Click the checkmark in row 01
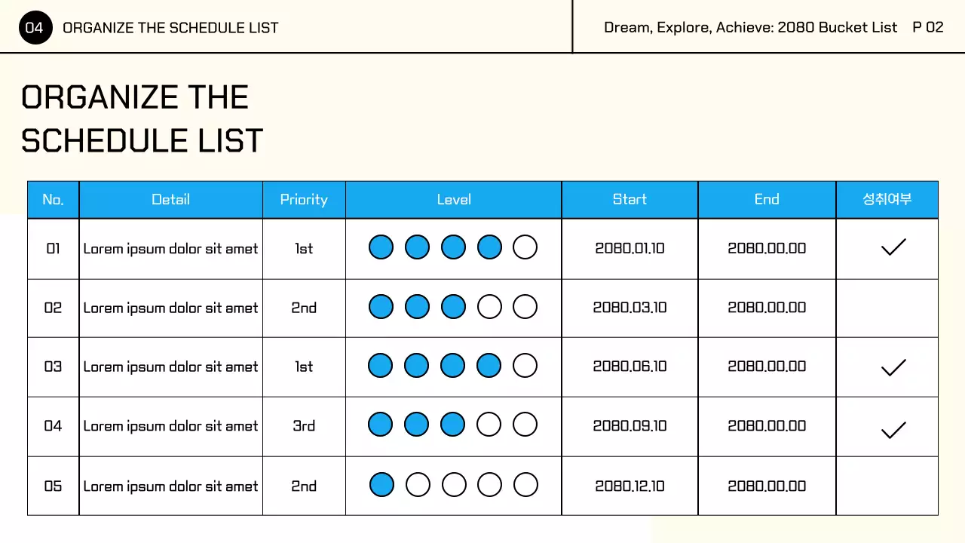 coord(893,247)
